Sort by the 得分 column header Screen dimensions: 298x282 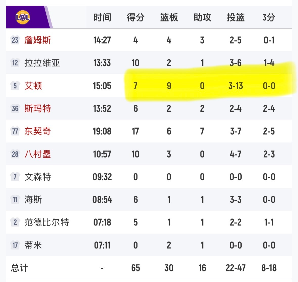tap(136, 17)
